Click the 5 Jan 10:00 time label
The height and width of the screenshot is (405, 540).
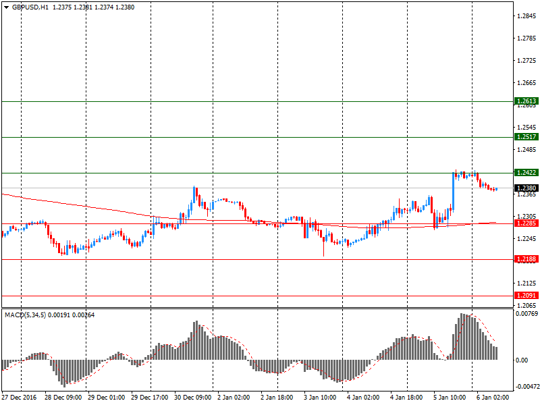[450, 398]
